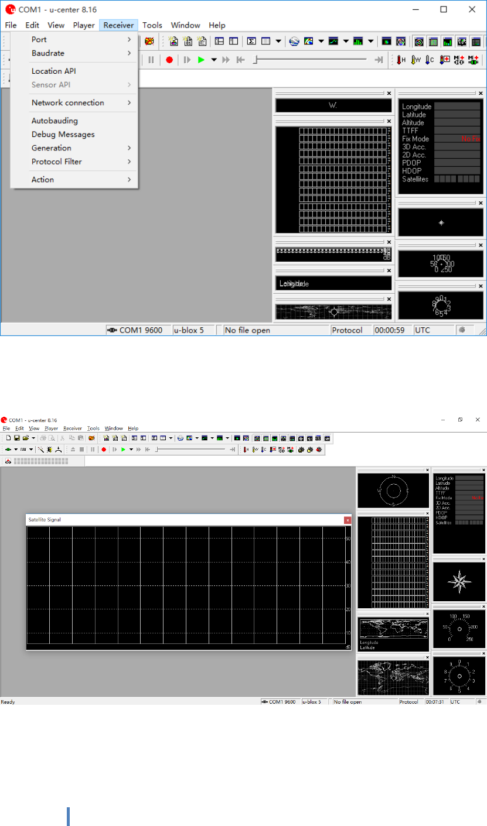Screen dimensions: 487x826
Task: Close the floating Satellite Signal chart
Action: (348, 519)
